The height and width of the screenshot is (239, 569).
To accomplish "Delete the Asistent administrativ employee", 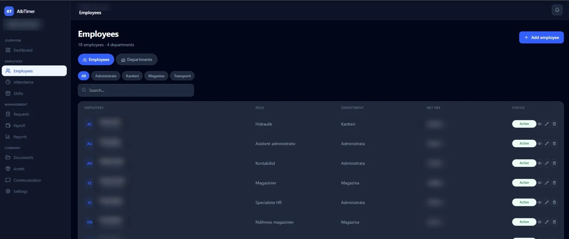I will (554, 144).
